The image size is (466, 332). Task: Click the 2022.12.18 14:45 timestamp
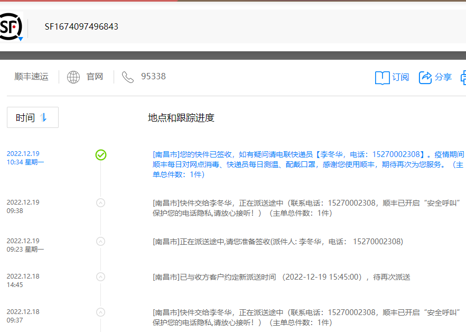point(23,281)
